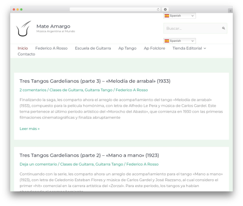Open Clases de Guitarra category in first post

coord(66,90)
